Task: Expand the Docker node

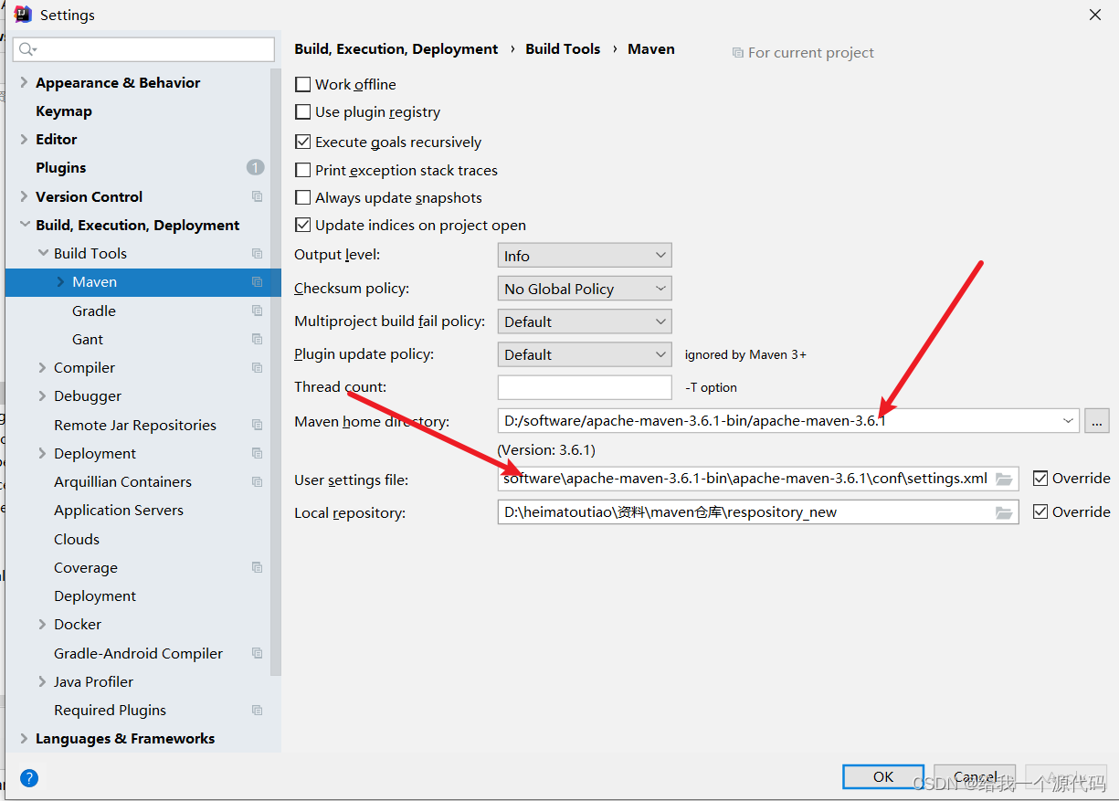Action: pyautogui.click(x=42, y=624)
